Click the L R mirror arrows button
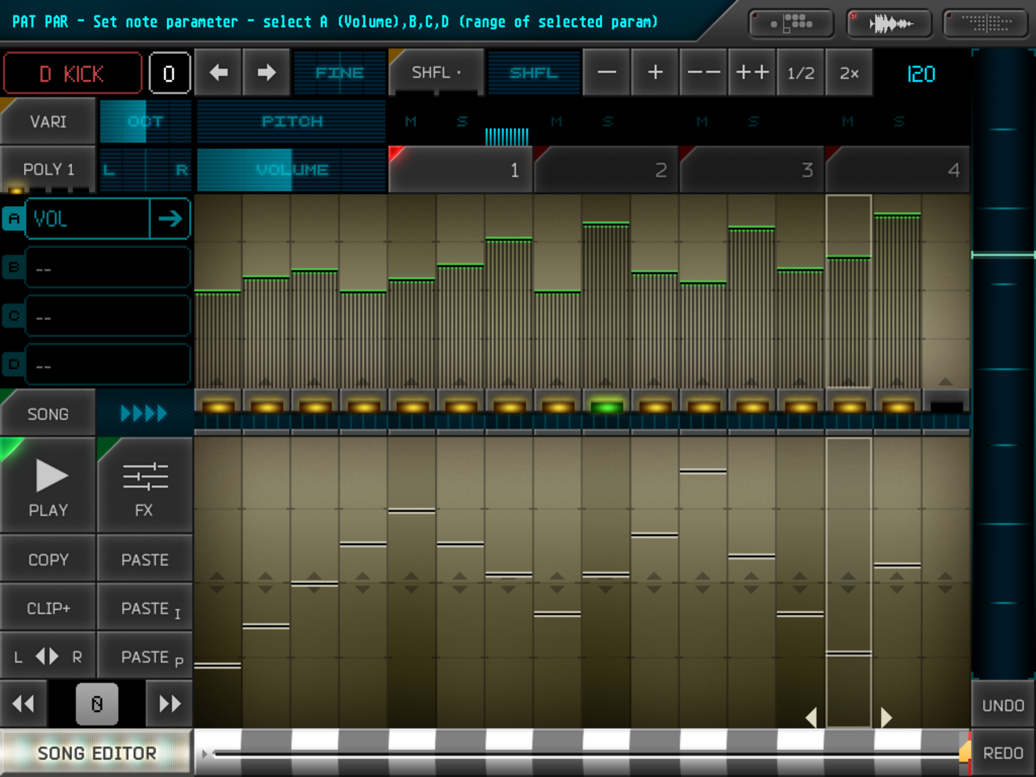The image size is (1036, 777). pyautogui.click(x=48, y=657)
